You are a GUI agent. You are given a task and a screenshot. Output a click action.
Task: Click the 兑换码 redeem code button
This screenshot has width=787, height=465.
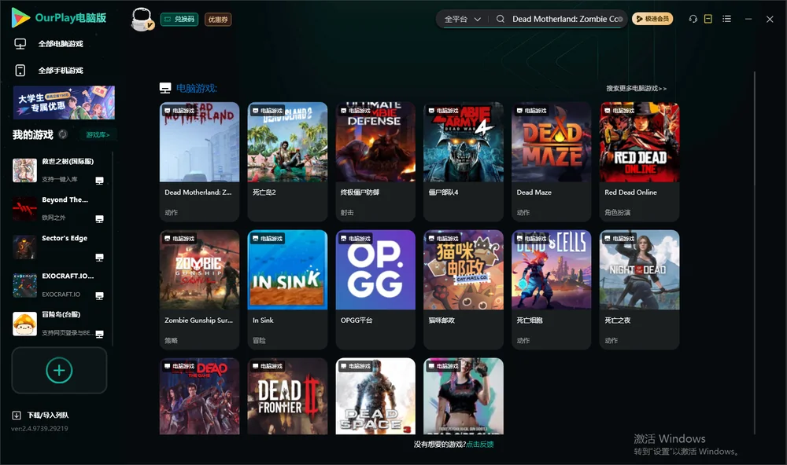click(x=179, y=20)
